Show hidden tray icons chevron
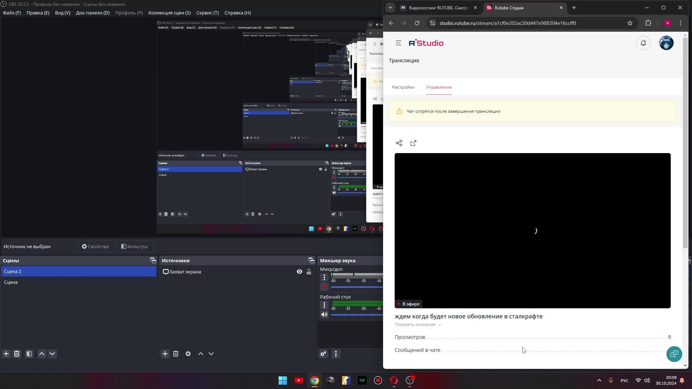Viewport: 692px width, 389px height. (x=599, y=380)
